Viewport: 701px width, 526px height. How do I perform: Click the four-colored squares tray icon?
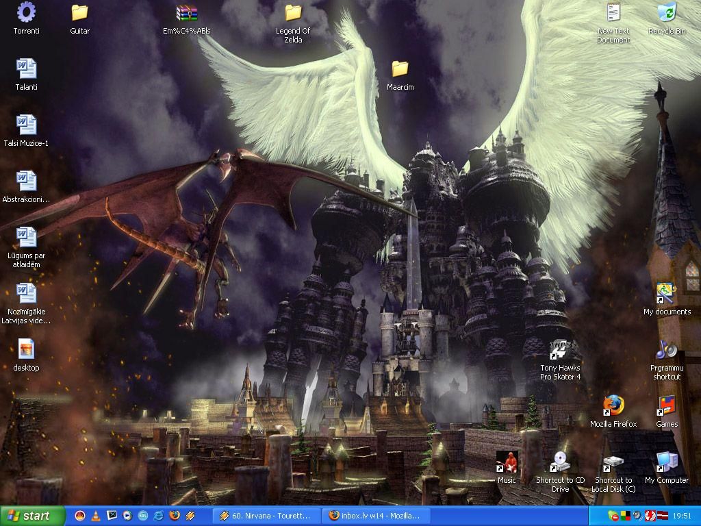click(x=625, y=516)
